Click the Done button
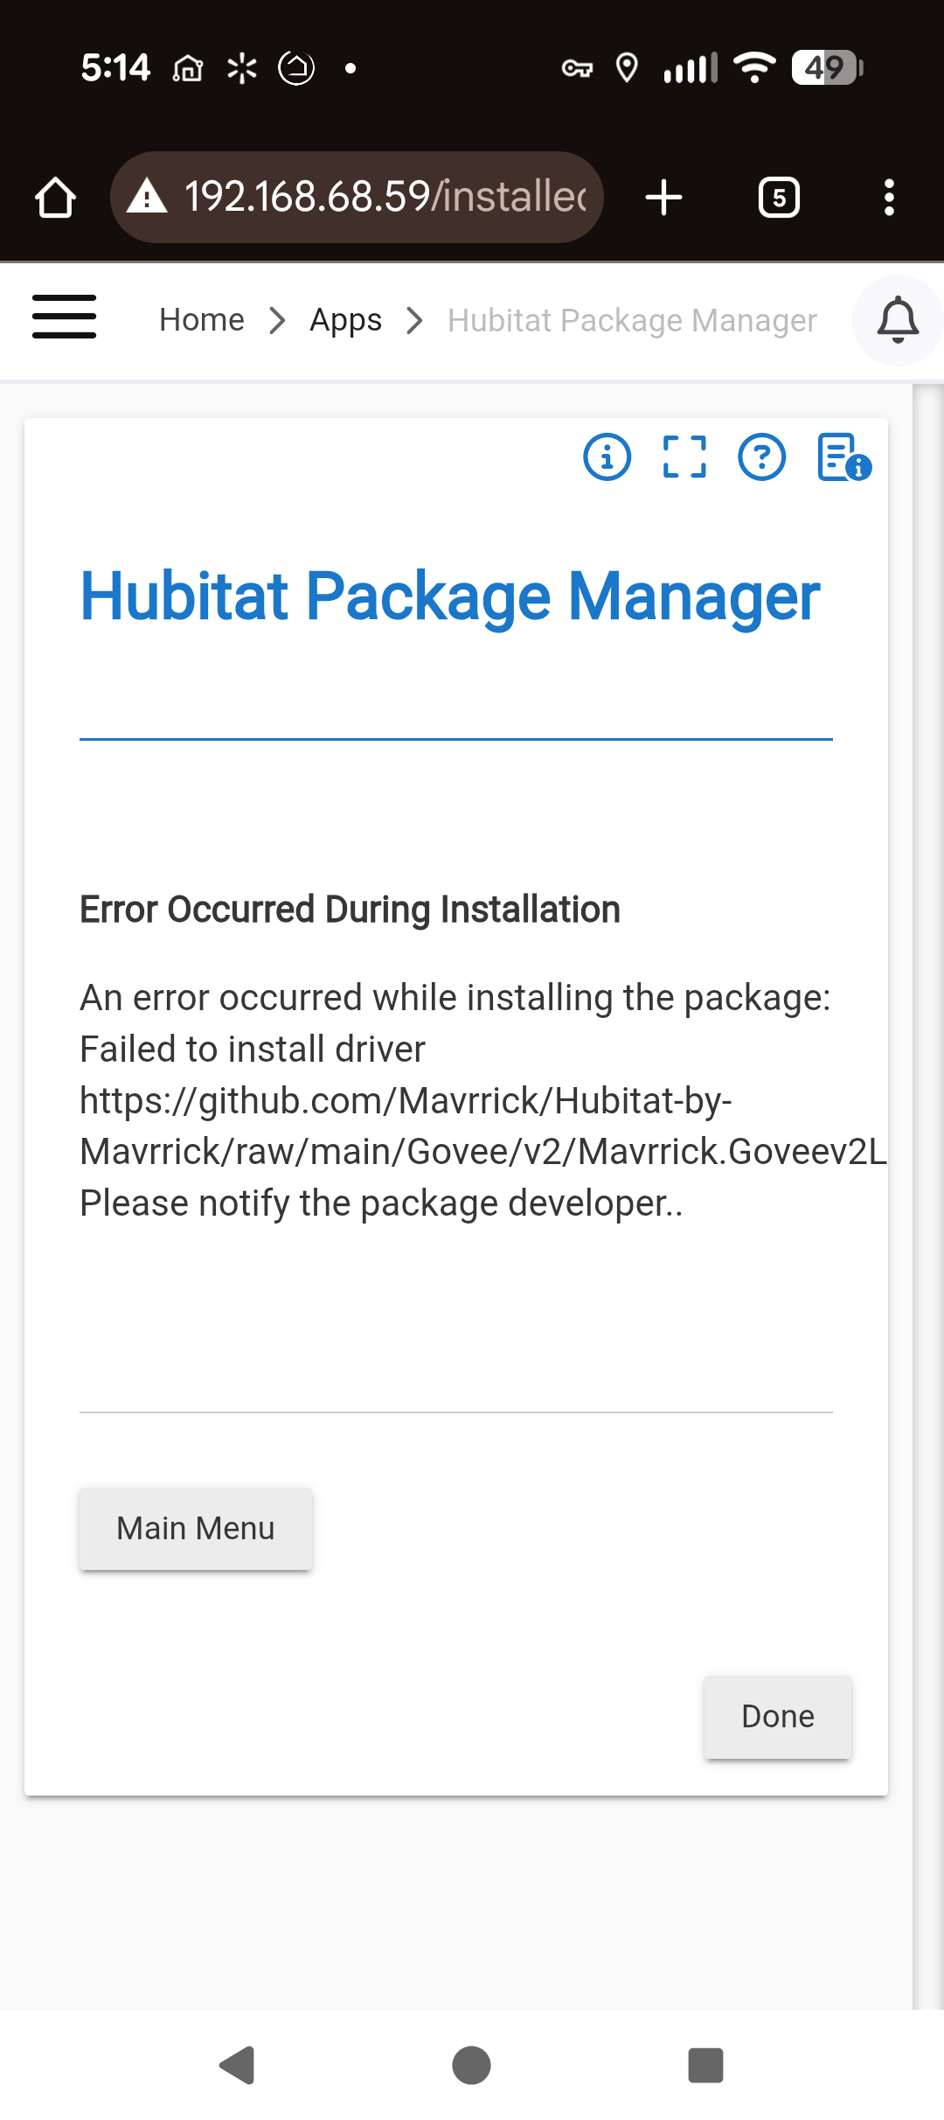944x2120 pixels. [x=776, y=1716]
